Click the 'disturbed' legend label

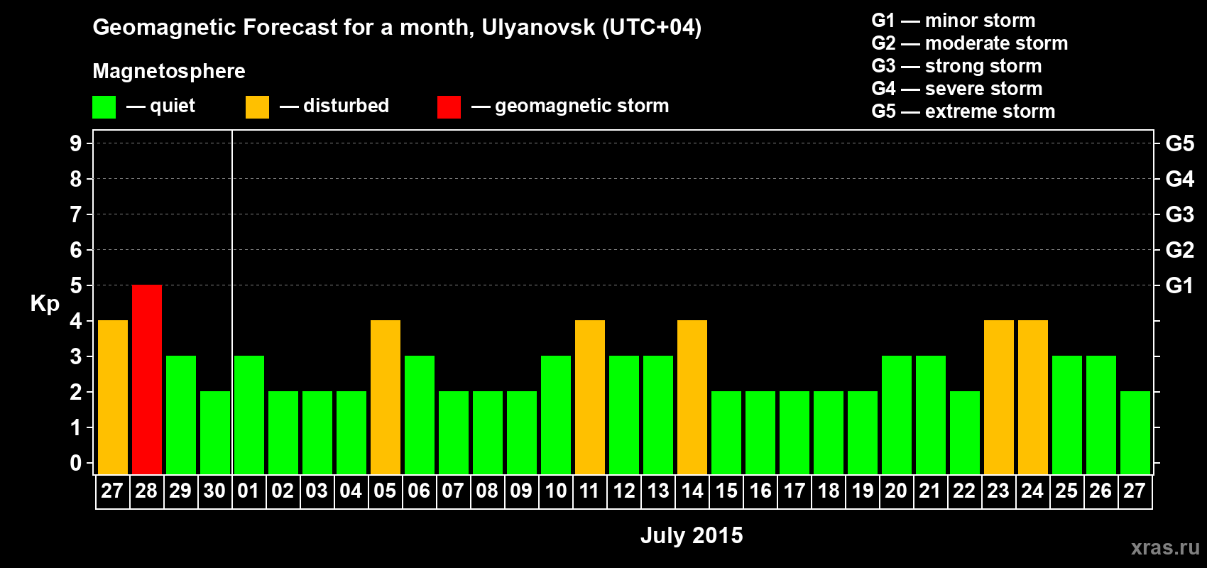(346, 106)
